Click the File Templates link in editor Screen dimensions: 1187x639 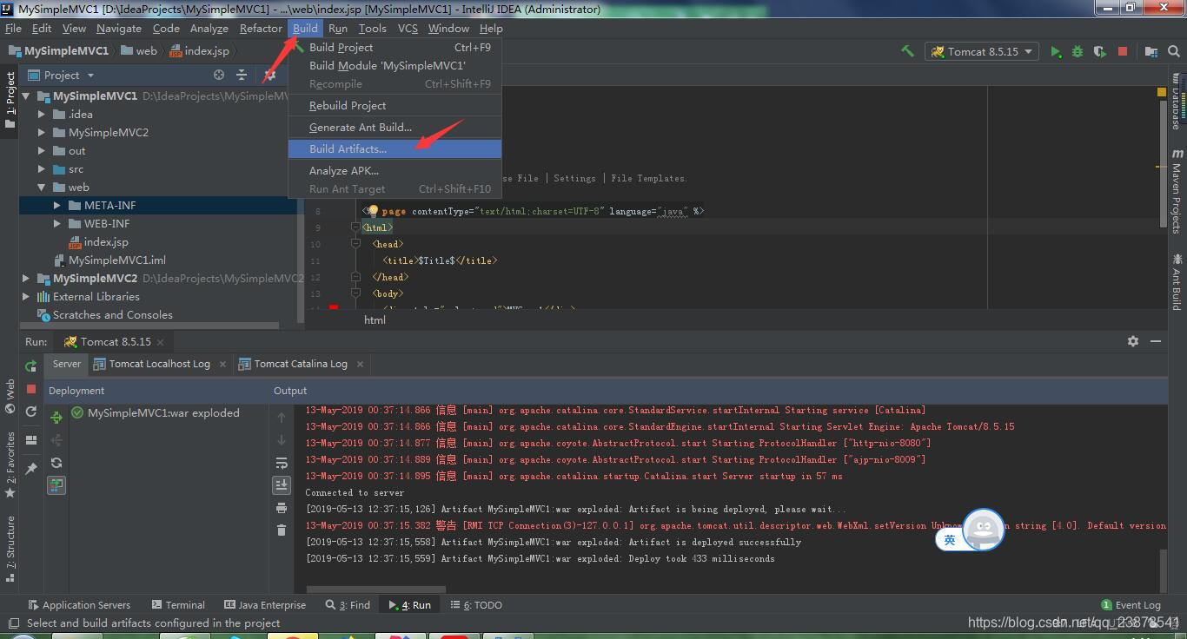(x=647, y=178)
